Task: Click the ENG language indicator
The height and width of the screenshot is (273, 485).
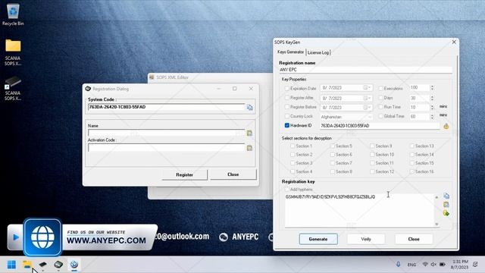Action: 411,265
